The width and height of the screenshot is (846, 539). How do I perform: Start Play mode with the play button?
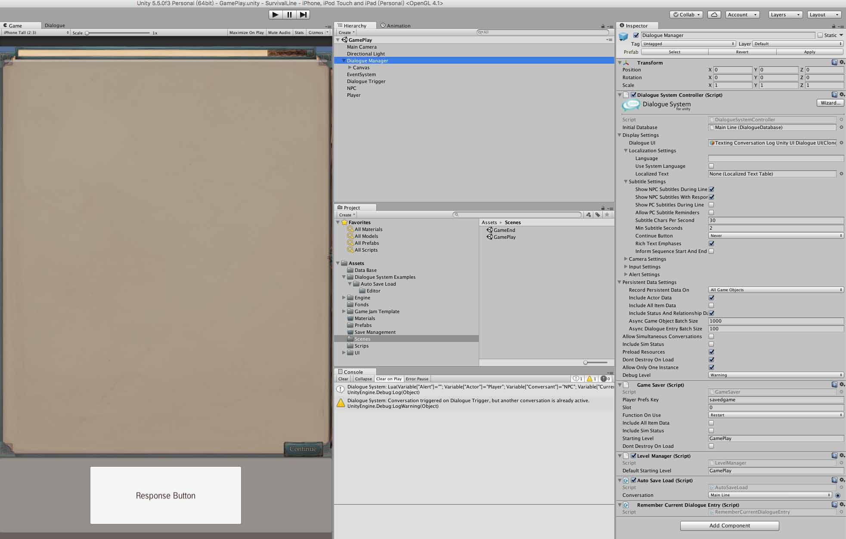pyautogui.click(x=275, y=15)
